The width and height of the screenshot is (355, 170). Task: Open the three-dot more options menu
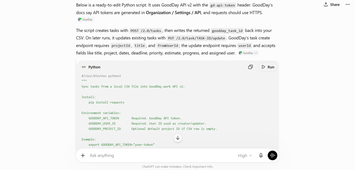(x=347, y=5)
